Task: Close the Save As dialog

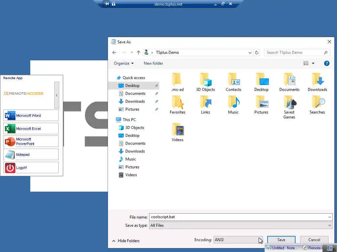Action: tap(329, 42)
